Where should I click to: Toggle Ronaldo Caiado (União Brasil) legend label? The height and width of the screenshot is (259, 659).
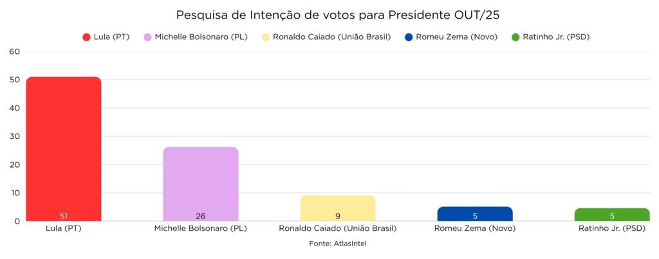click(x=331, y=37)
